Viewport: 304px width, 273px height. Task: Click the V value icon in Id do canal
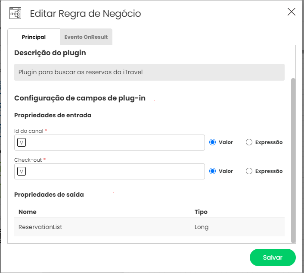click(22, 142)
